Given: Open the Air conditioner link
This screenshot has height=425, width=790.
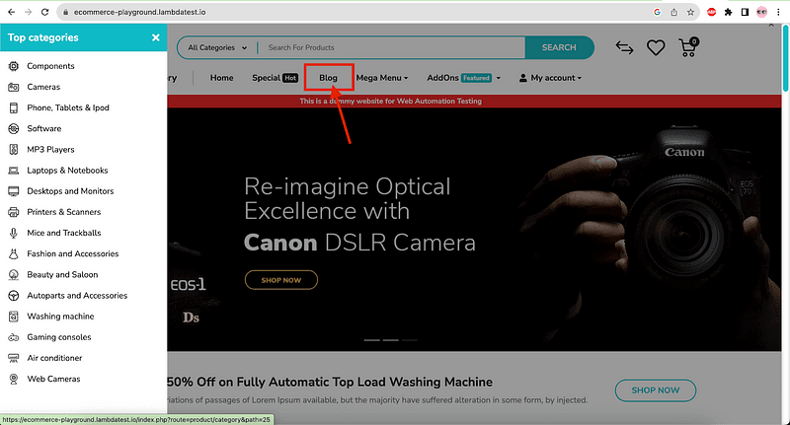Looking at the screenshot, I should [54, 358].
